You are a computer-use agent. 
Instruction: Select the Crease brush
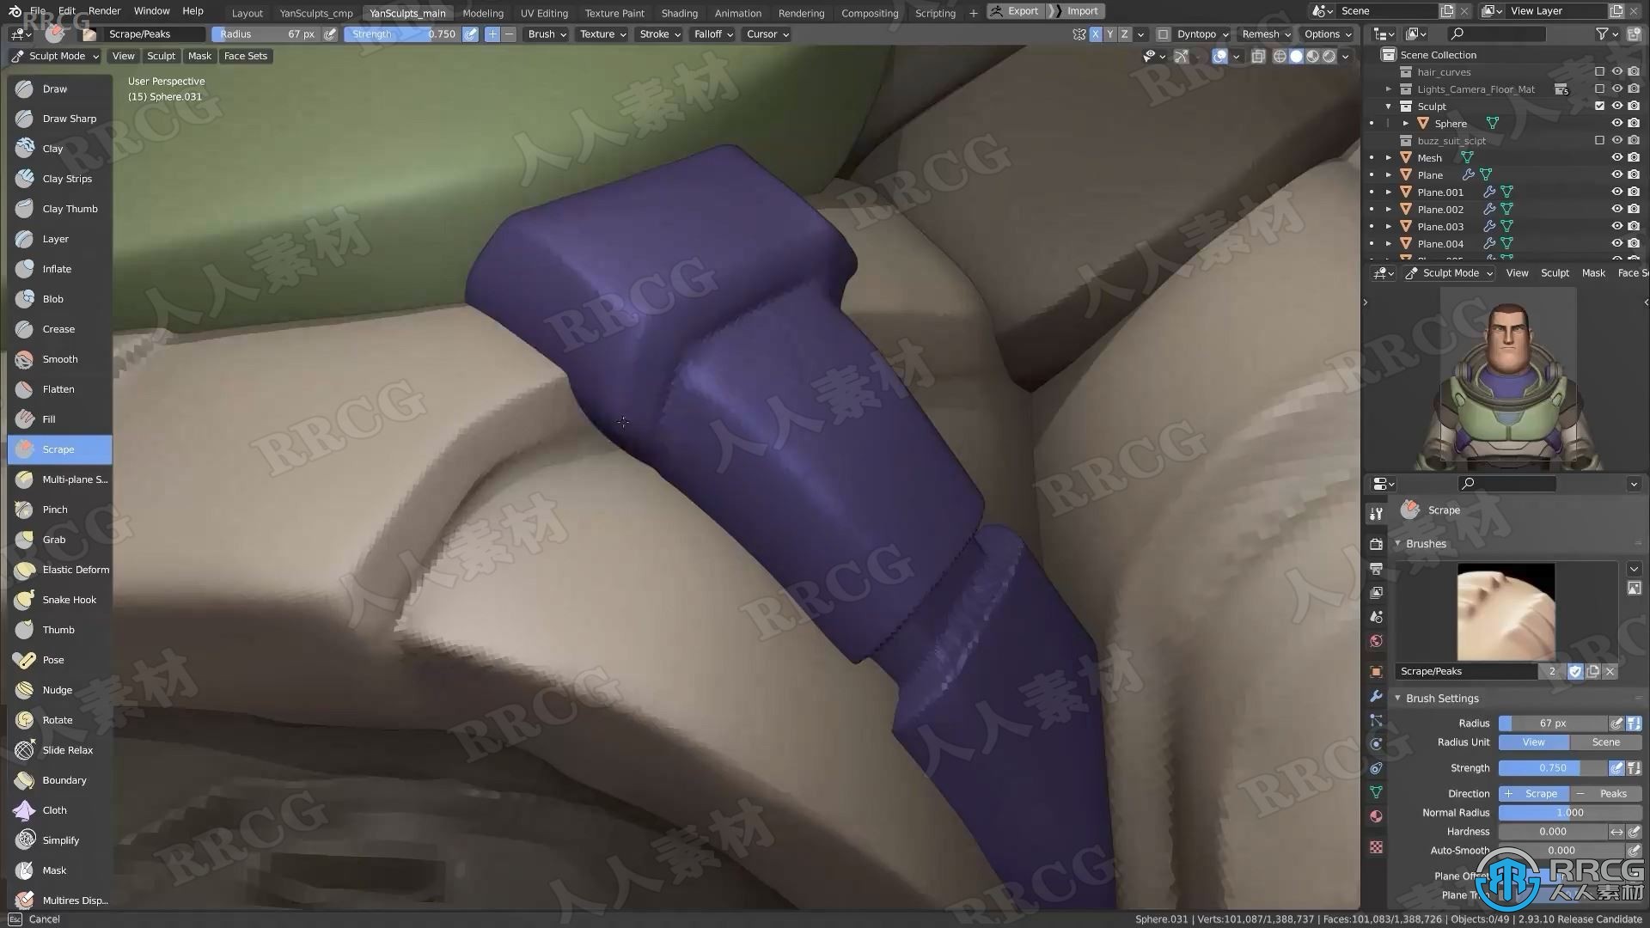[x=59, y=329]
